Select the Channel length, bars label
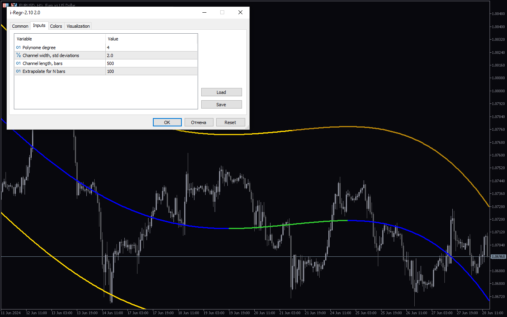This screenshot has width=507, height=317. (42, 63)
